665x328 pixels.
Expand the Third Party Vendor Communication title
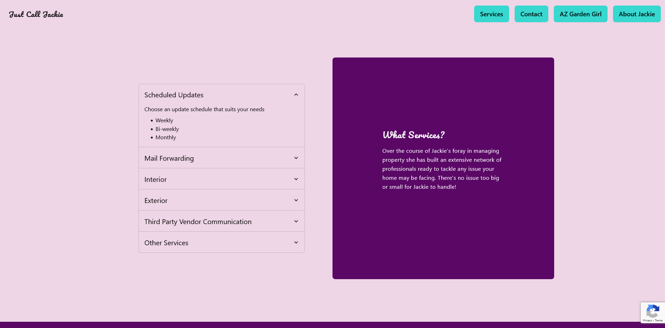pos(198,222)
